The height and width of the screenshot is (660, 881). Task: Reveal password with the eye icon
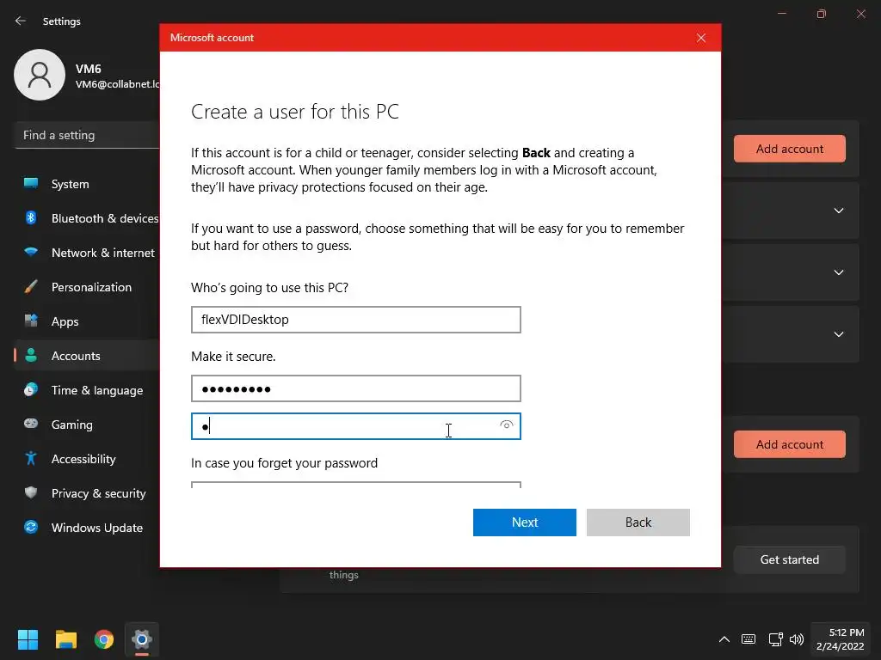pos(506,425)
